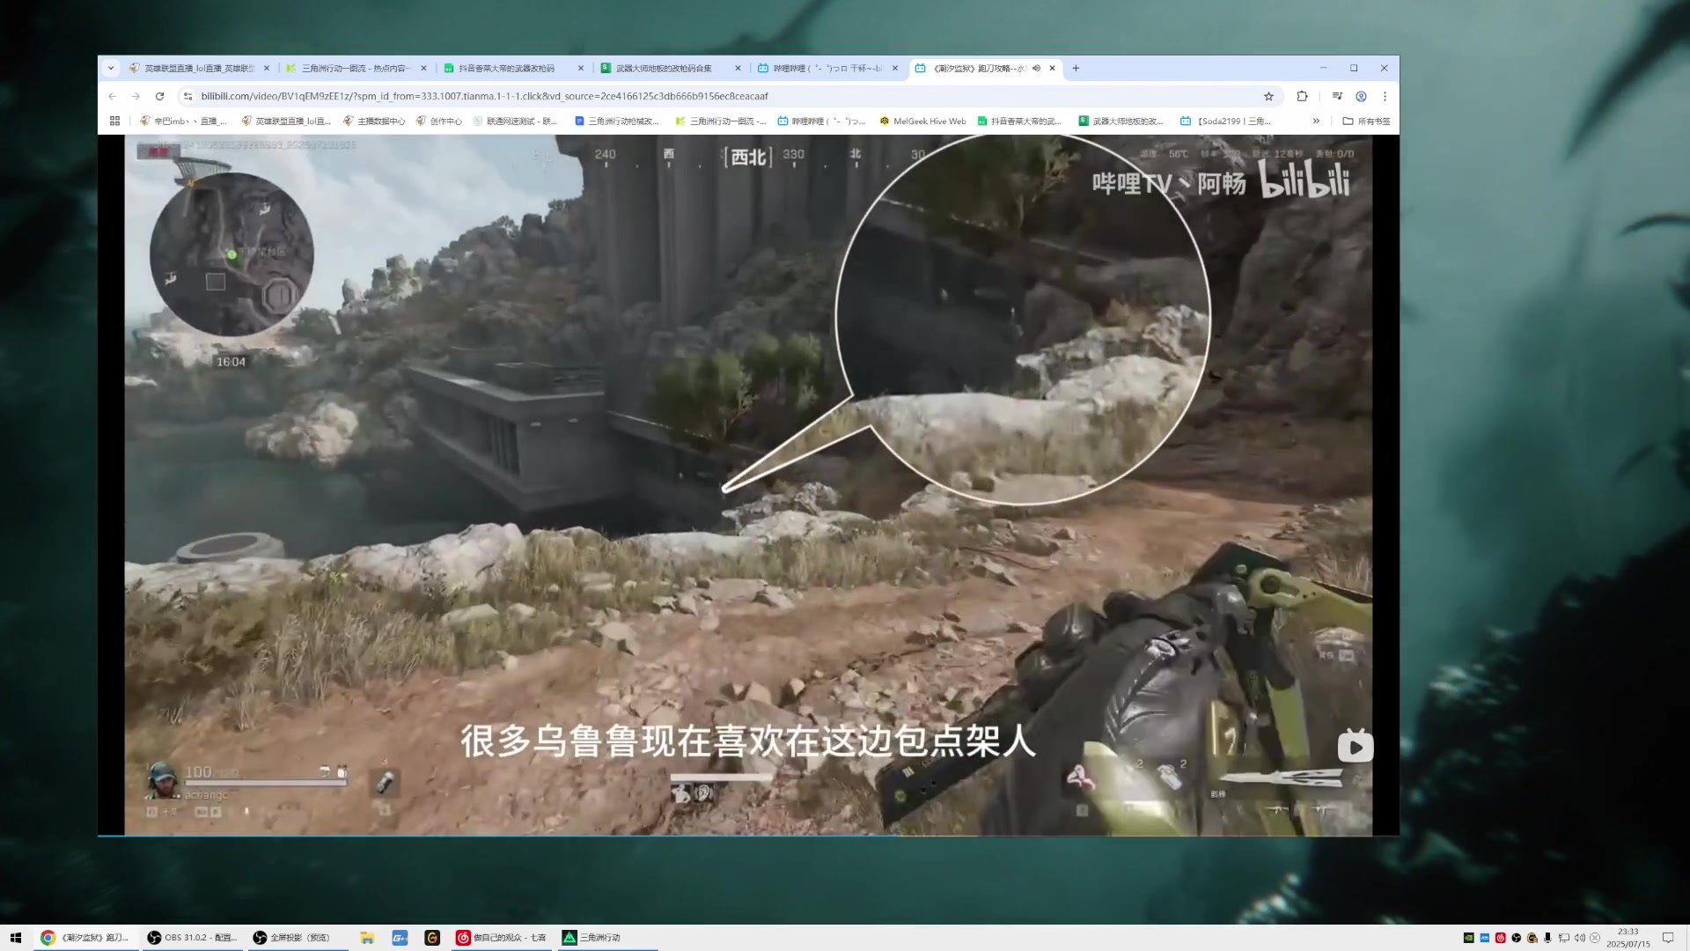Reload the bilibili page
The image size is (1690, 951).
pos(159,96)
